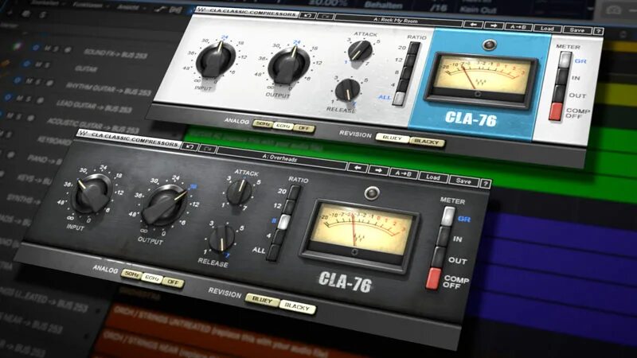This screenshot has width=637, height=358.
Task: Go to previous preset in black CLA-76
Action: tap(357, 167)
